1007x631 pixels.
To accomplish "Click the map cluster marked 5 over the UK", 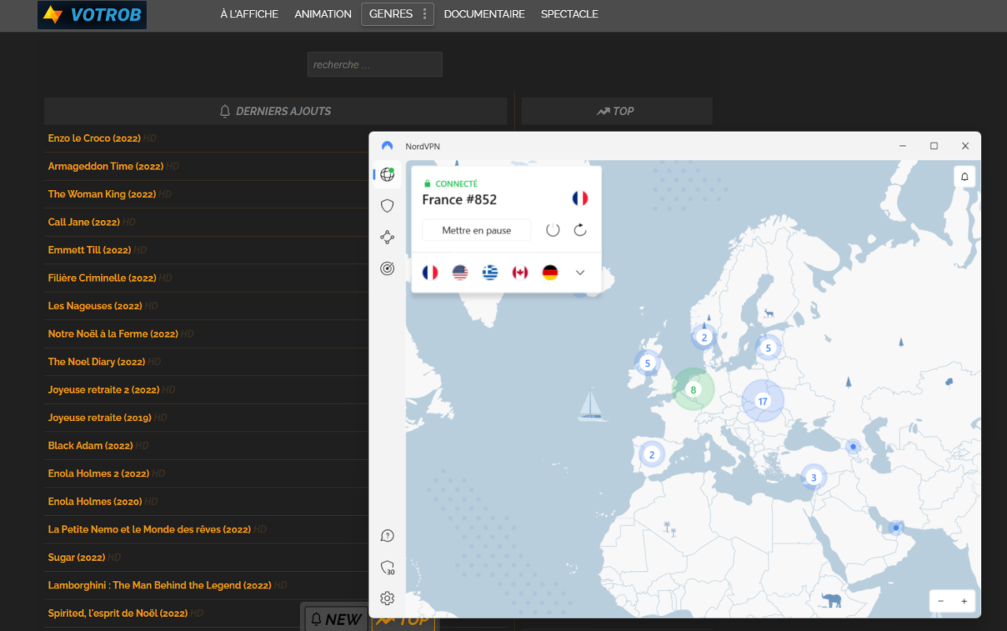I will pyautogui.click(x=647, y=363).
